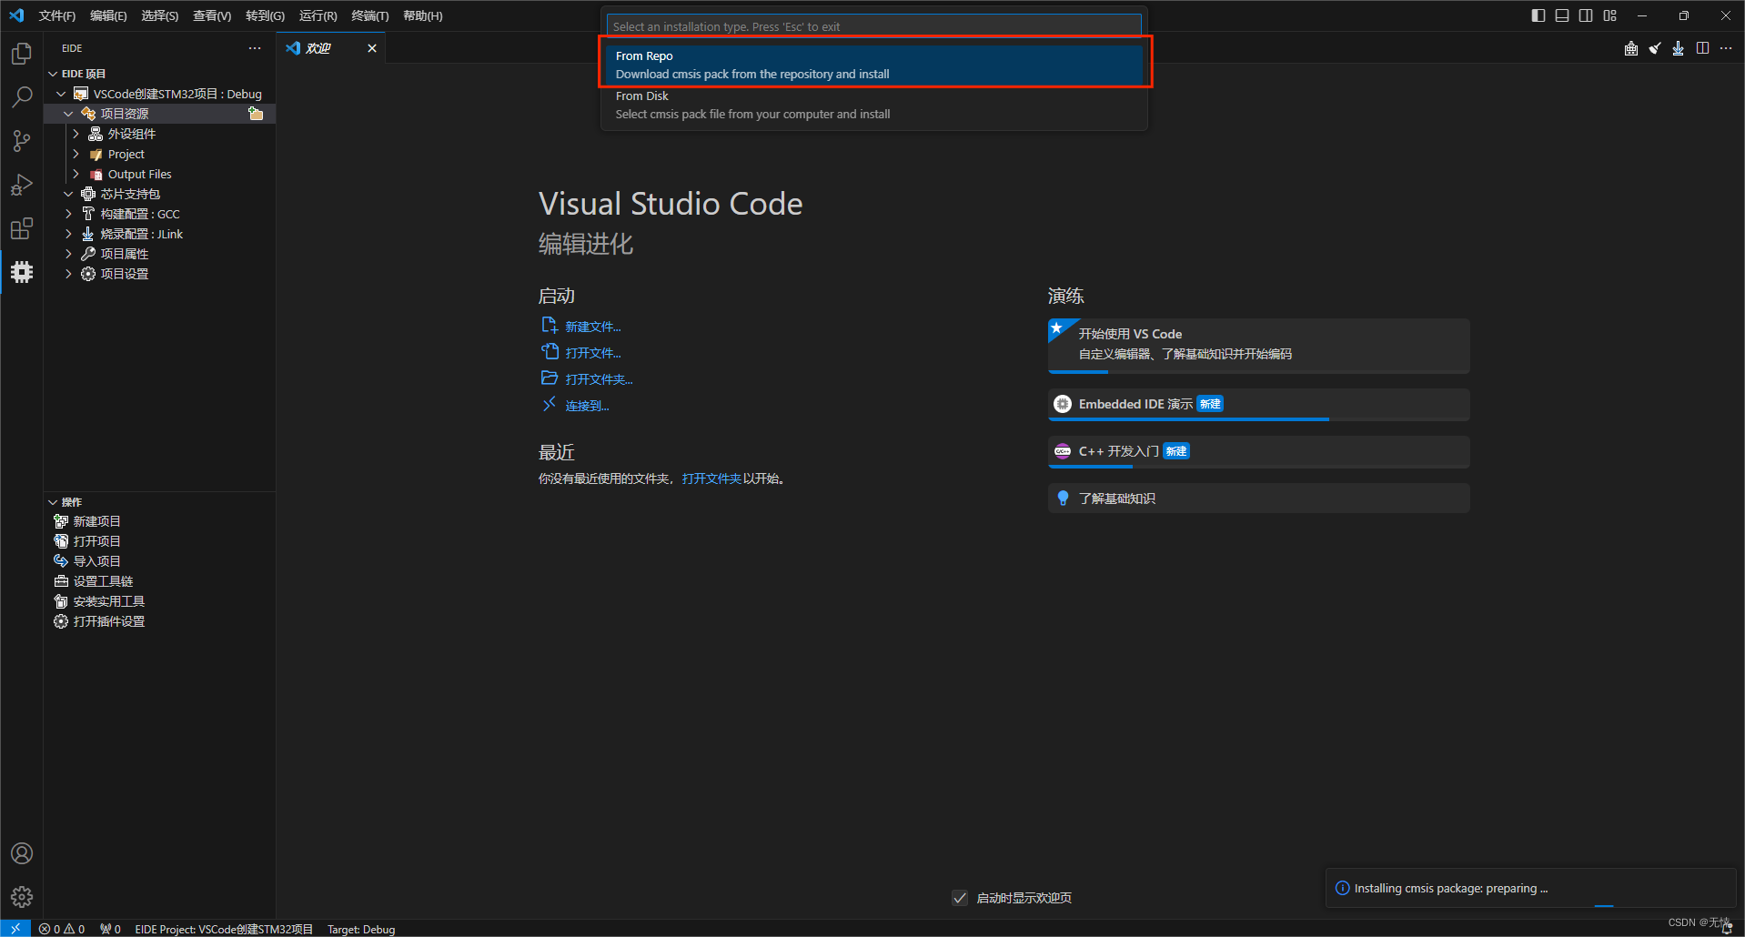
Task: Open the Accounts icon at bottom
Action: click(22, 853)
